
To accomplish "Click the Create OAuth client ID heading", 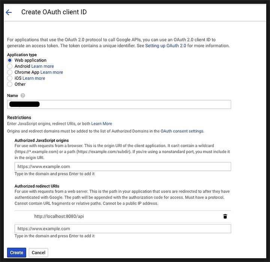I will (x=54, y=12).
